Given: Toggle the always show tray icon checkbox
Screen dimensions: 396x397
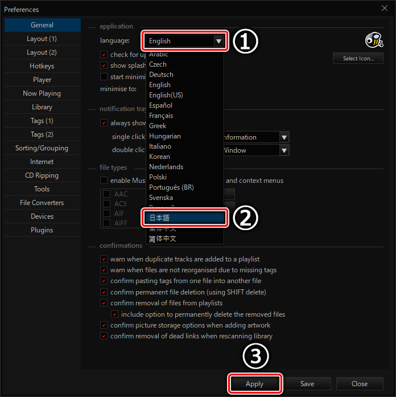Looking at the screenshot, I should tap(104, 123).
